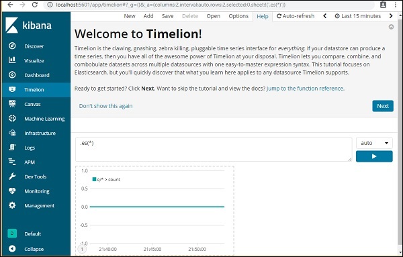
Task: Click the expression box resize handle
Action: coord(349,160)
